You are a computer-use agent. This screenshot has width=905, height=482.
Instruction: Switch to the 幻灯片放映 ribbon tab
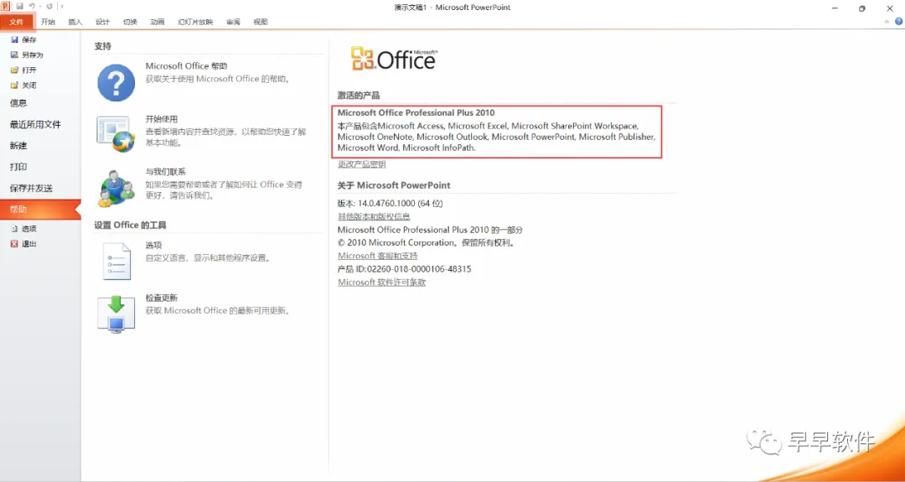(x=195, y=22)
